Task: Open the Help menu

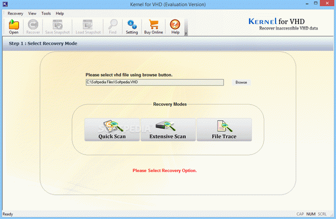Action: [60, 13]
